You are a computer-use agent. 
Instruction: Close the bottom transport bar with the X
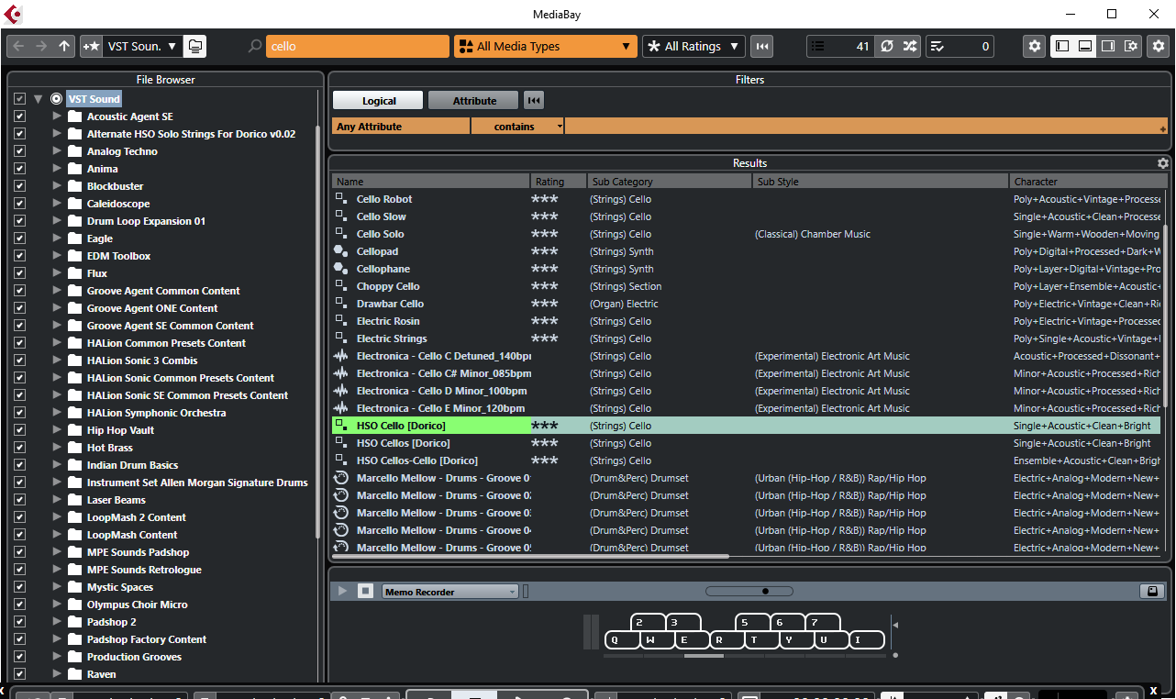click(1153, 690)
